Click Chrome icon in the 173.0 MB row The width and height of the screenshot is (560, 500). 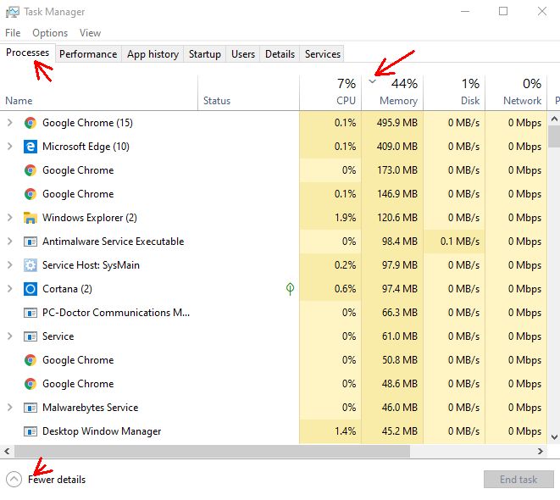30,170
